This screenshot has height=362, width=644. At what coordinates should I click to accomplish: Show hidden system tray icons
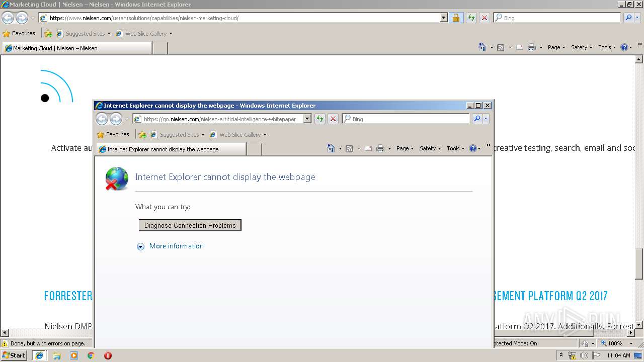pos(561,355)
